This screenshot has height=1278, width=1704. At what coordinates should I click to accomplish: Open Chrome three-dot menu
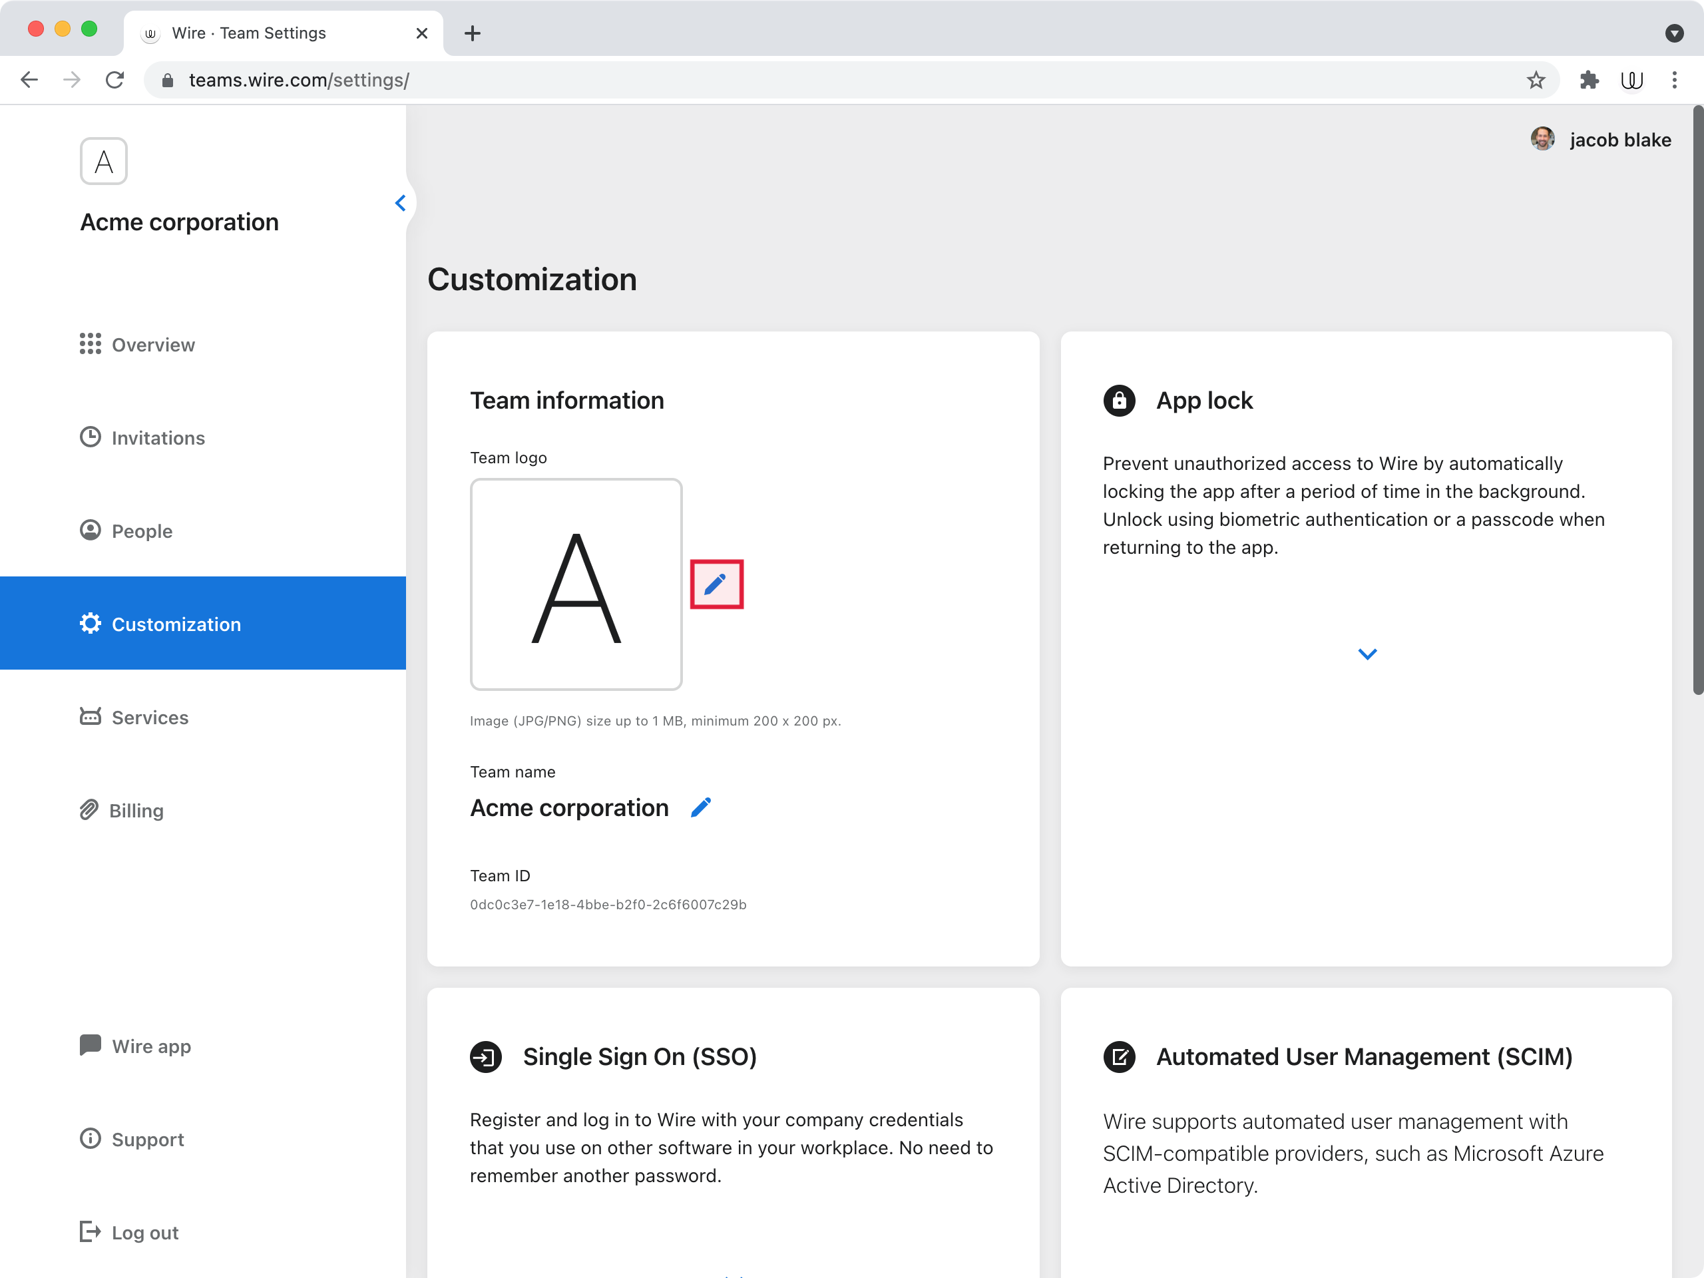click(x=1675, y=80)
